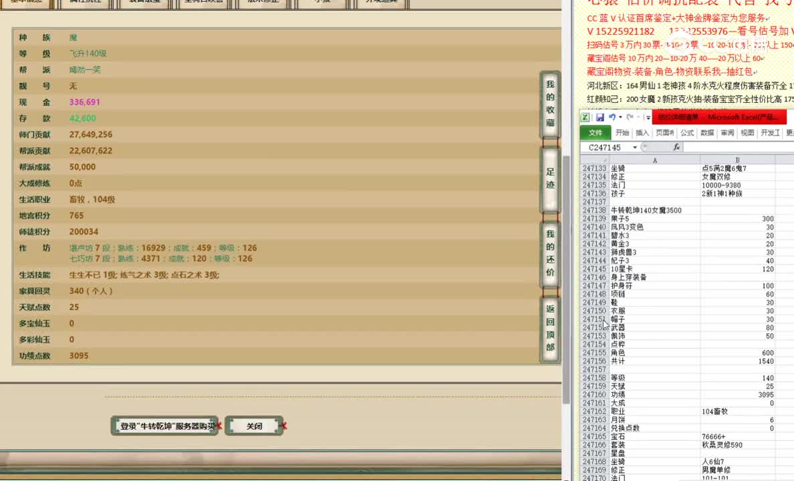Screen dimensions: 794x481
Task: Switch to the 开始 Home ribbon tab
Action: [x=622, y=133]
